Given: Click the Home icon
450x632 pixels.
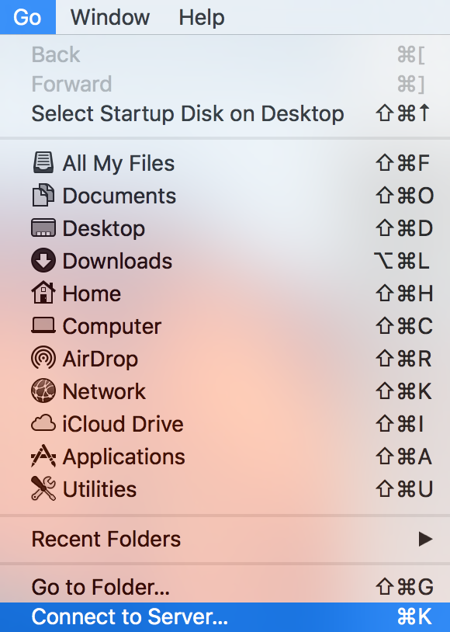Looking at the screenshot, I should click(x=43, y=293).
